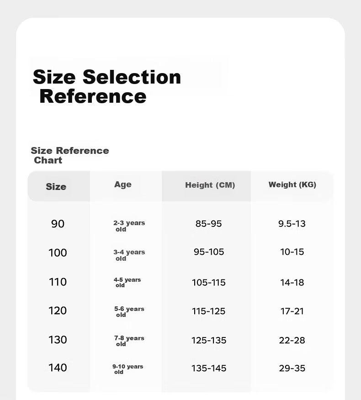Click size 100 in the chart
The height and width of the screenshot is (400, 361).
58,253
